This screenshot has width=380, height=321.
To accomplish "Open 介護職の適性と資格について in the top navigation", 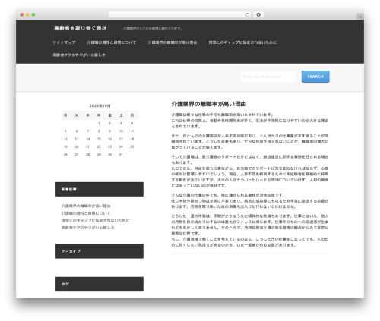I will click(112, 42).
